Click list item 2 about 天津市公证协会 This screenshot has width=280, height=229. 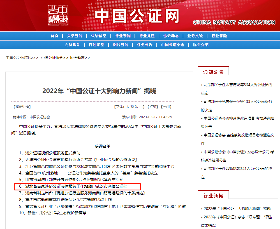tap(78, 160)
